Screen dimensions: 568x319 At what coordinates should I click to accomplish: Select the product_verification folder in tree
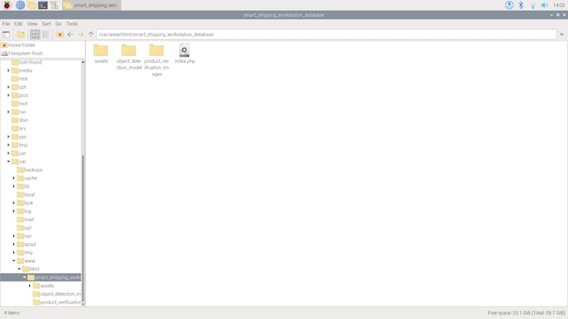57,302
